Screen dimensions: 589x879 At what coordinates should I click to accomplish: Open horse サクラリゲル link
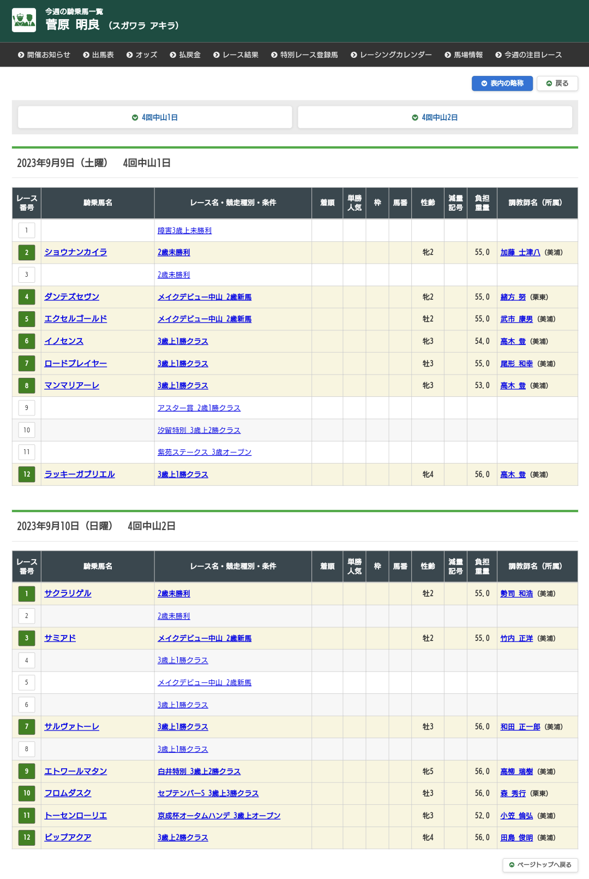point(68,593)
